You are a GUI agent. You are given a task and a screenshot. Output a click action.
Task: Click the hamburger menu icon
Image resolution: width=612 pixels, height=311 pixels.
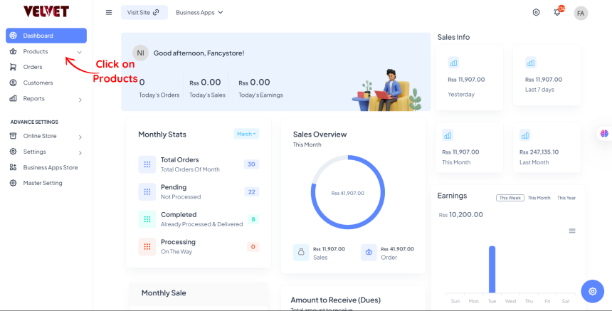pyautogui.click(x=109, y=12)
